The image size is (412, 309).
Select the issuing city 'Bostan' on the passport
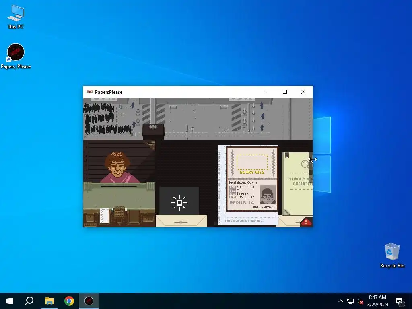243,194
